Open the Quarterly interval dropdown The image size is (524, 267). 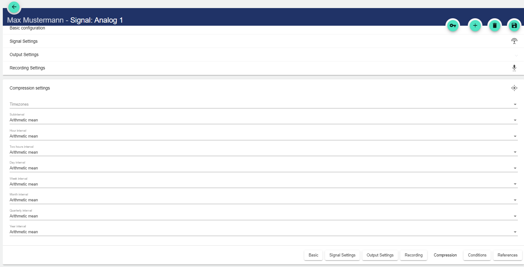263,216
